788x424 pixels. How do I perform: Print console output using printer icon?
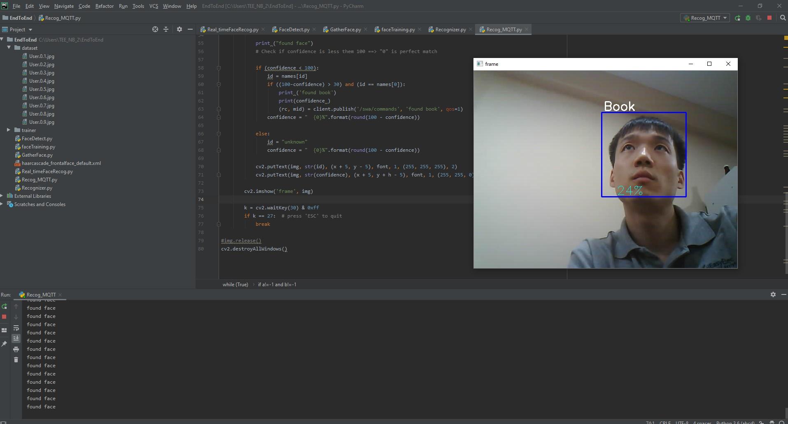[x=16, y=349]
